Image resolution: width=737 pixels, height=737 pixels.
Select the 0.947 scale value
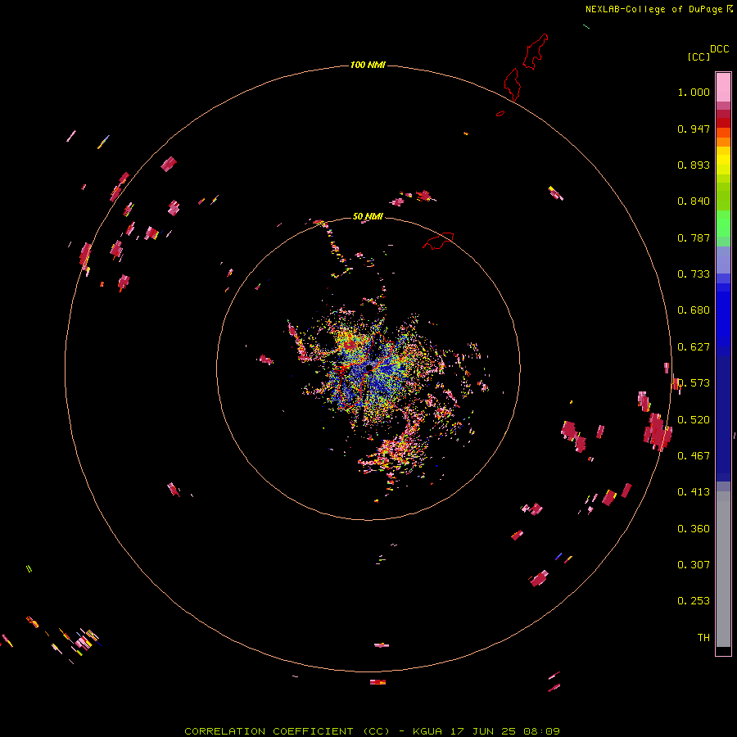pyautogui.click(x=694, y=129)
